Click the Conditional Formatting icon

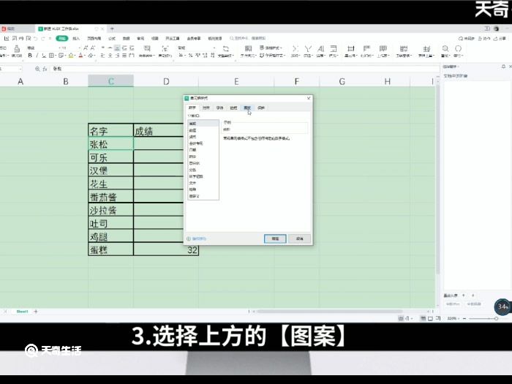click(248, 49)
